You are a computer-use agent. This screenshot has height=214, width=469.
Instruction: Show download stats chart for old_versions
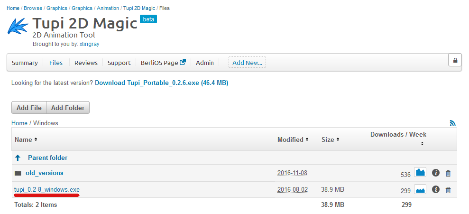pyautogui.click(x=420, y=173)
